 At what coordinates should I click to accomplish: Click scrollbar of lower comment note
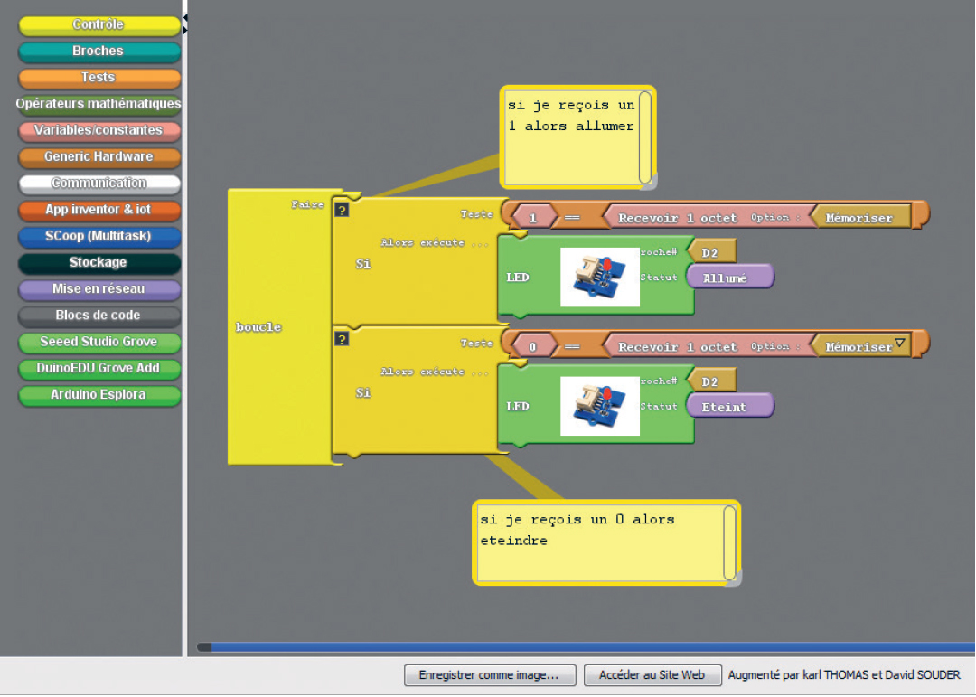[730, 542]
